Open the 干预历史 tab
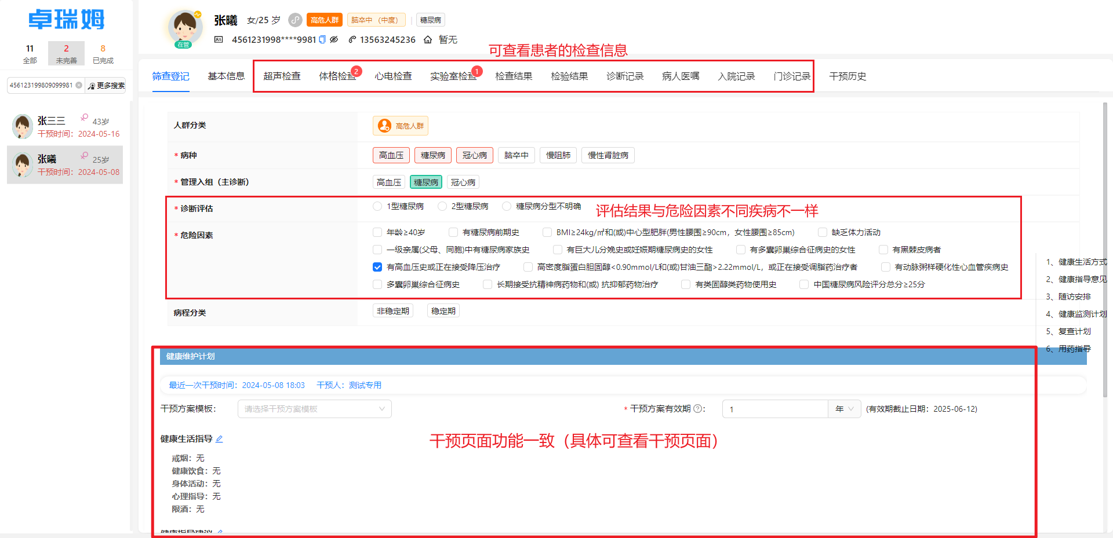 (847, 75)
